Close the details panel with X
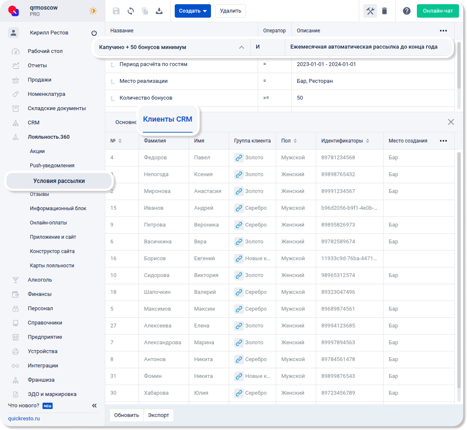The width and height of the screenshot is (467, 430). coord(451,122)
